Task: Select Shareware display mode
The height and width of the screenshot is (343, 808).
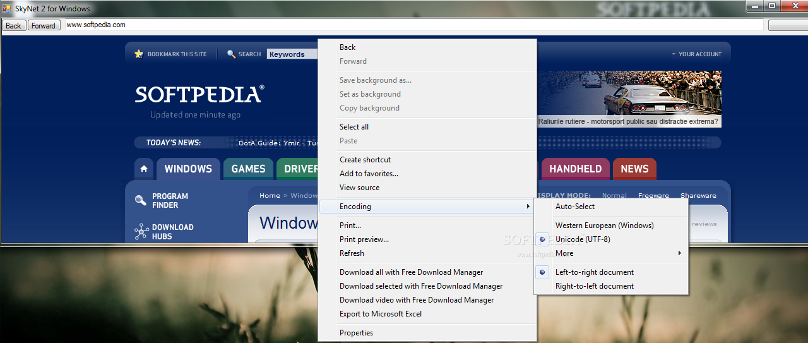Action: [x=698, y=196]
